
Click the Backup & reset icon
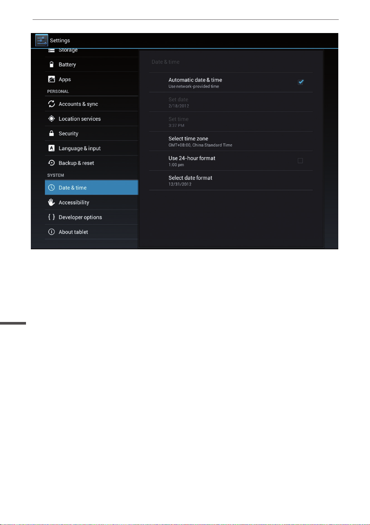click(x=51, y=163)
